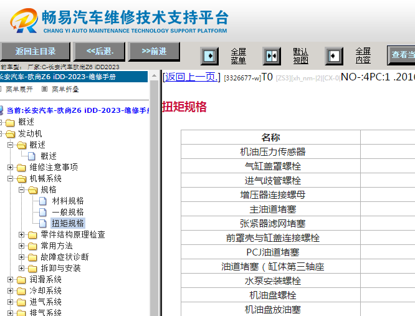Expand the 维修注意事项 folder
Viewport: 415px width, 316px height.
(11, 167)
